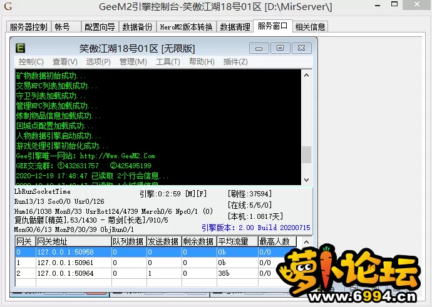Click log scrollbar down arrow
This screenshot has height=307, width=432.
tap(306, 179)
